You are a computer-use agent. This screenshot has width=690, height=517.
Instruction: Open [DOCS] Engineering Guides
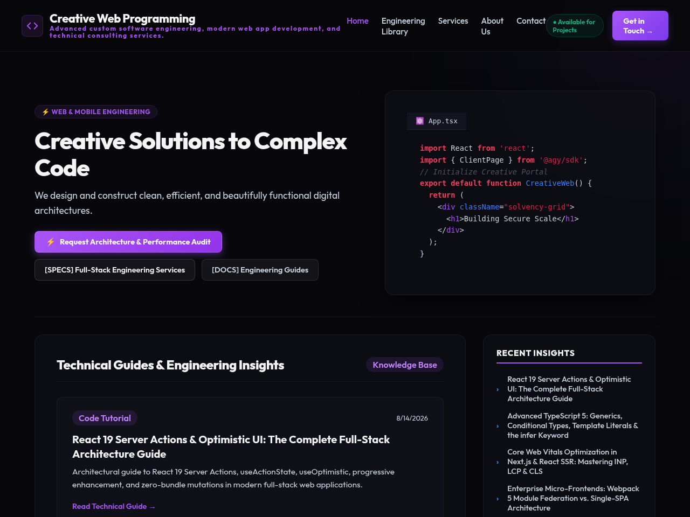(260, 270)
